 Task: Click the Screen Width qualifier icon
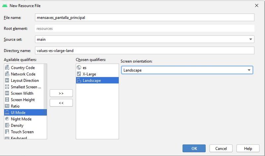tap(7, 93)
